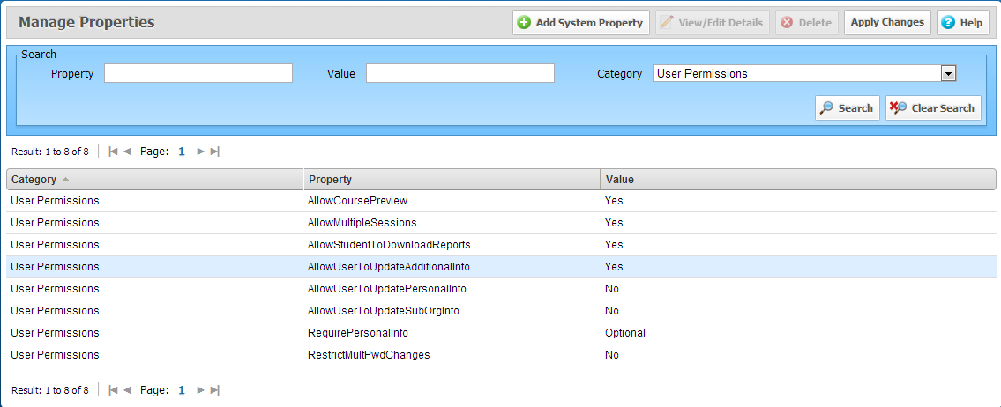Select the AllowUserToUpdateSubOrgInfo row

383,311
